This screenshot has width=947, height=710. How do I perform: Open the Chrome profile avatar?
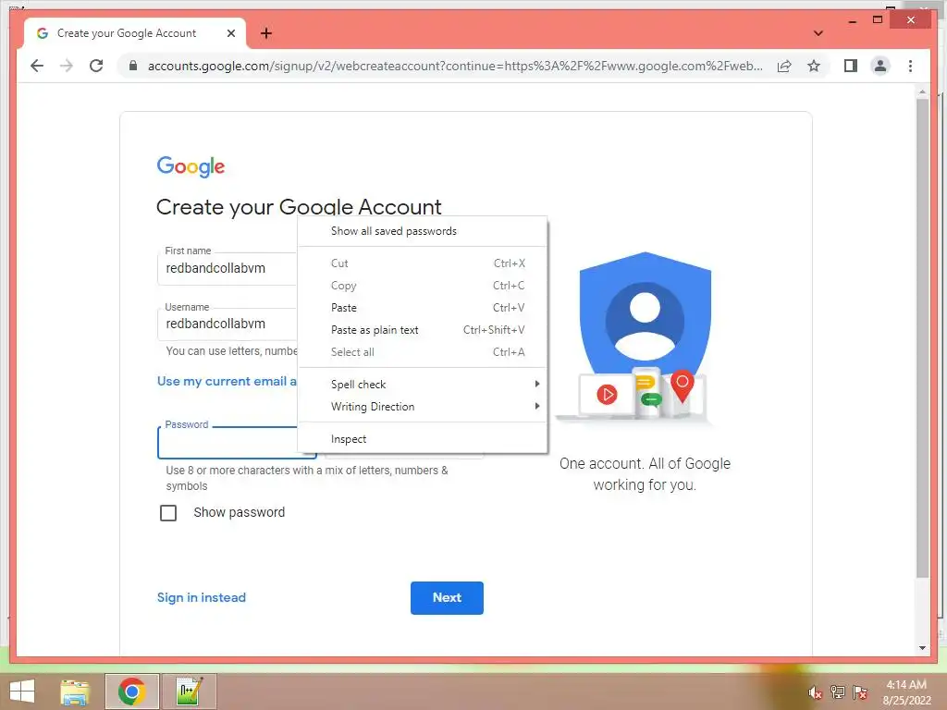click(880, 66)
